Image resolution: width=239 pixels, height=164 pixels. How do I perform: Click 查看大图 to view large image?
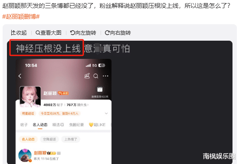(49, 33)
